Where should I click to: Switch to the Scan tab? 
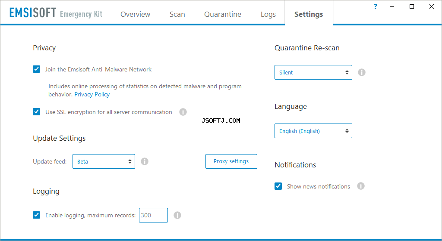point(177,14)
